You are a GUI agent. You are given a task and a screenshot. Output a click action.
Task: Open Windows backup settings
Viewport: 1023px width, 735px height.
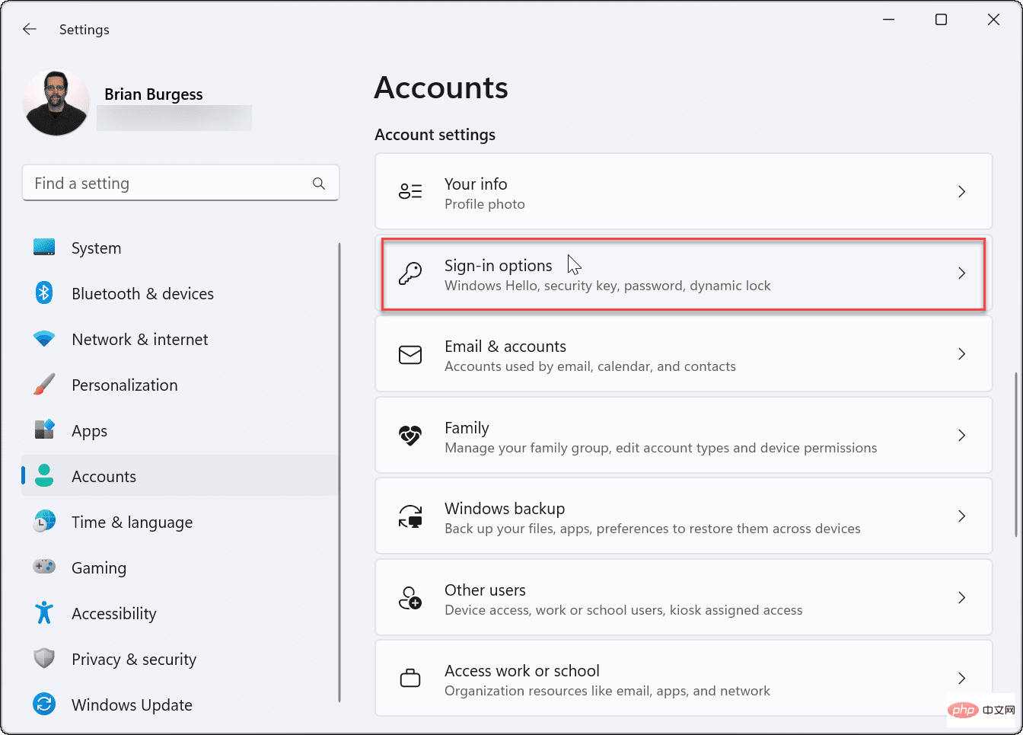[684, 516]
